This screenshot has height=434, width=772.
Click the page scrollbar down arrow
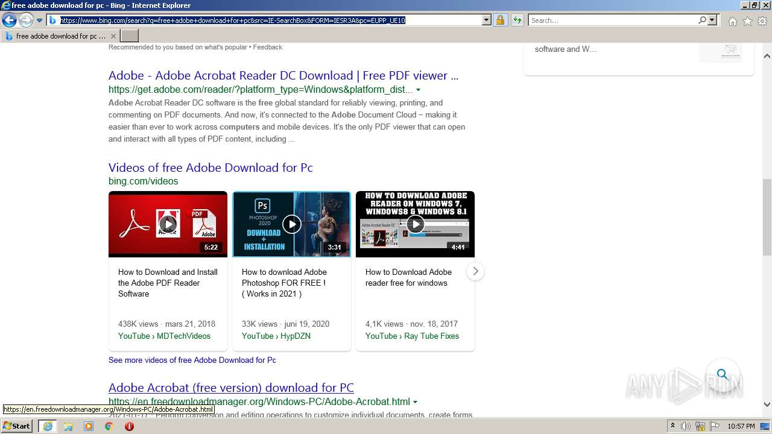[767, 404]
